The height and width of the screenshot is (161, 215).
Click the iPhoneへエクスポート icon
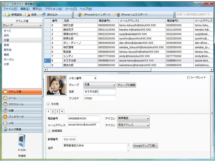tap(117, 15)
